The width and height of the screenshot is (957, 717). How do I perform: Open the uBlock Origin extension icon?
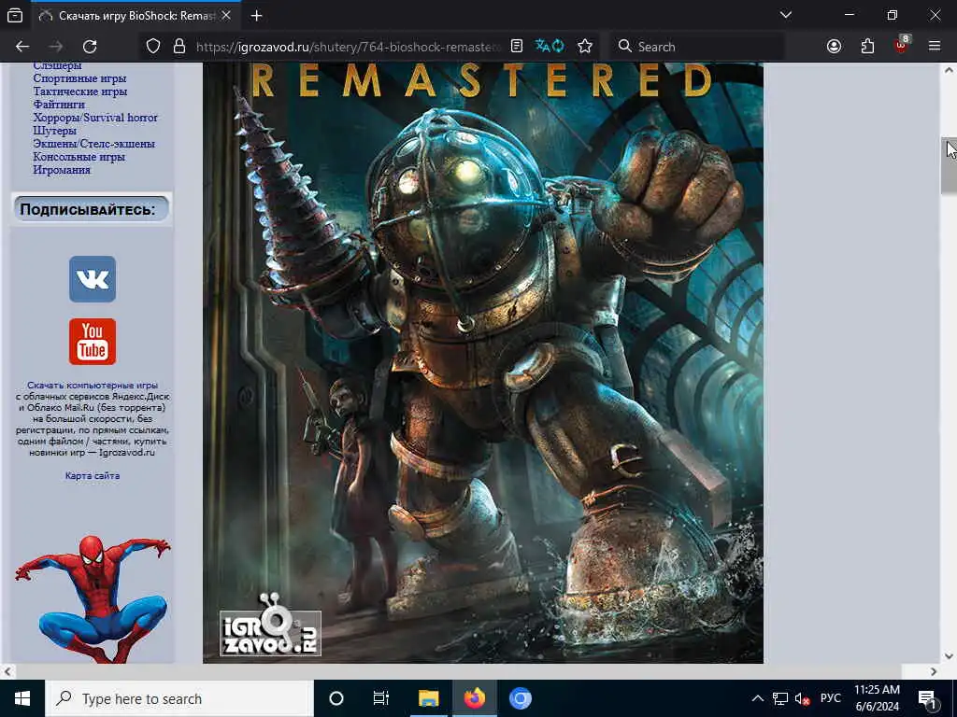point(902,46)
